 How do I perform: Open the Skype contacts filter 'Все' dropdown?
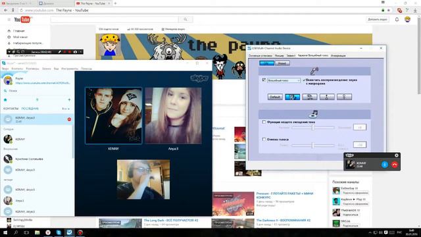tap(66, 109)
